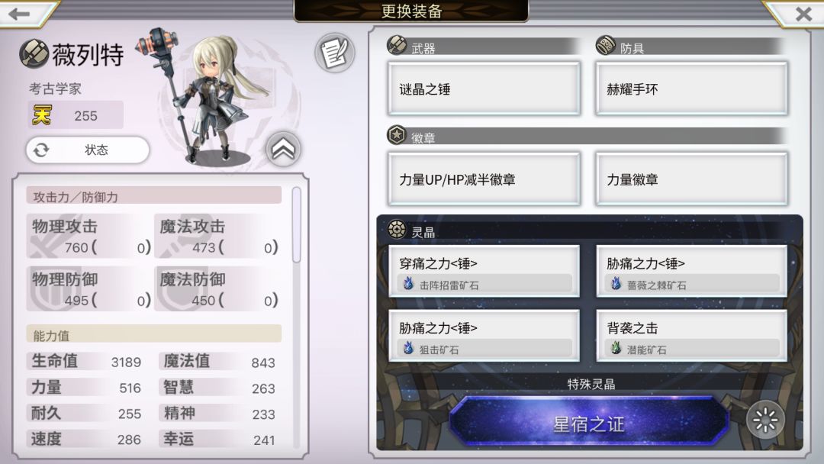Tap the 防具 section armor icon
Viewport: 824px width, 464px height.
[x=606, y=46]
